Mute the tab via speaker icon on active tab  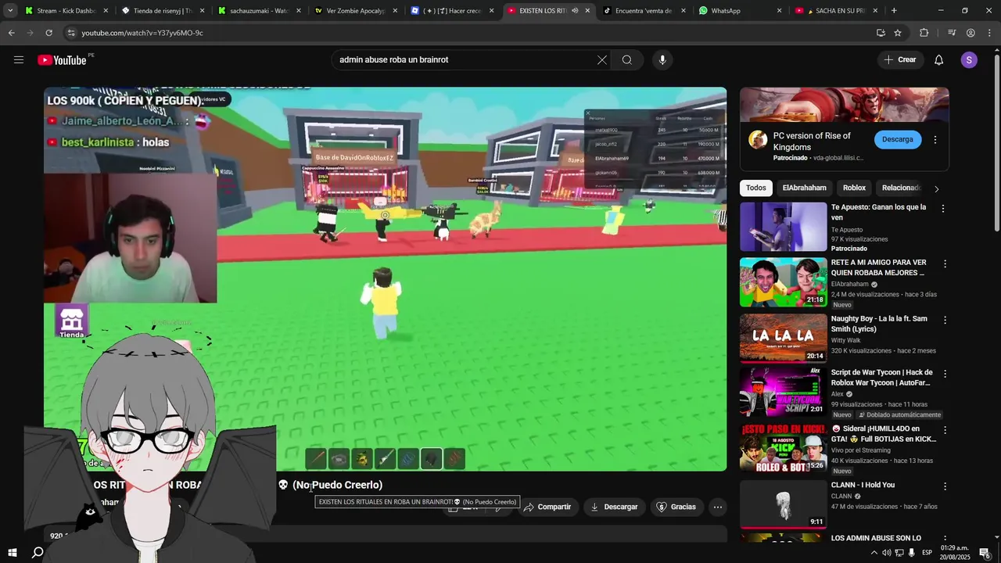coord(575,11)
